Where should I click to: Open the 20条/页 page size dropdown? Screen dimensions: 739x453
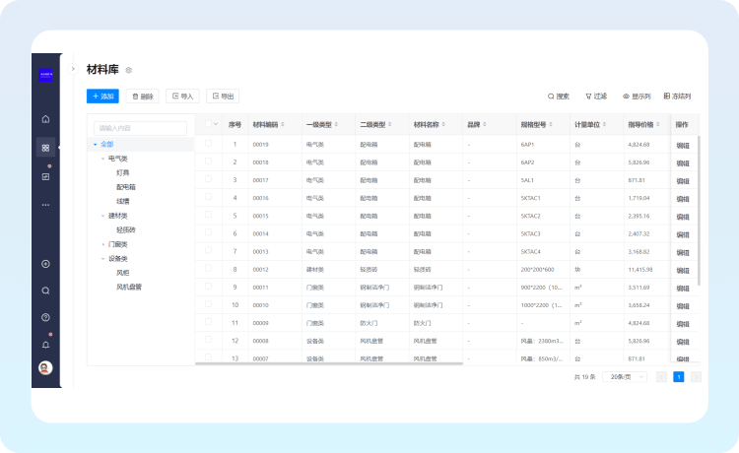pos(627,377)
